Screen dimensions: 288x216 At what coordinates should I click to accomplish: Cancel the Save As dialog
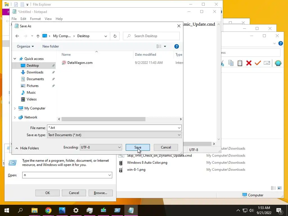click(x=166, y=147)
